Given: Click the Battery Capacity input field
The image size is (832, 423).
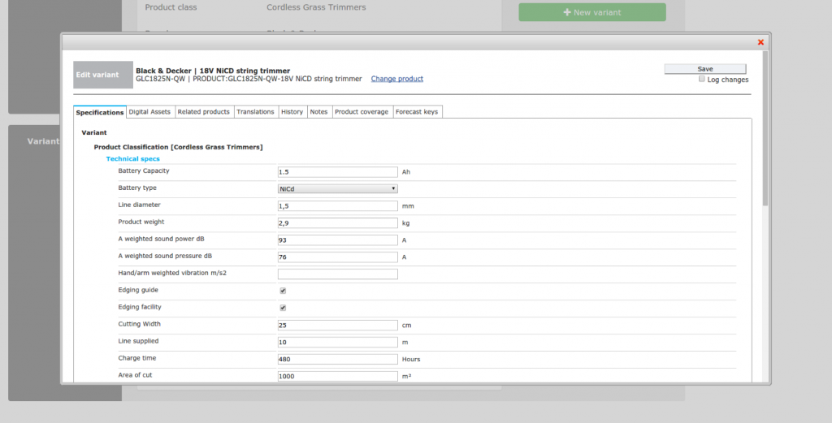Looking at the screenshot, I should tap(337, 172).
